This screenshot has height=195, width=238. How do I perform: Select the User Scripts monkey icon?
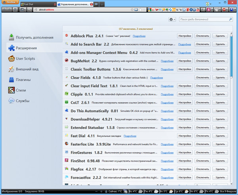click(12, 59)
